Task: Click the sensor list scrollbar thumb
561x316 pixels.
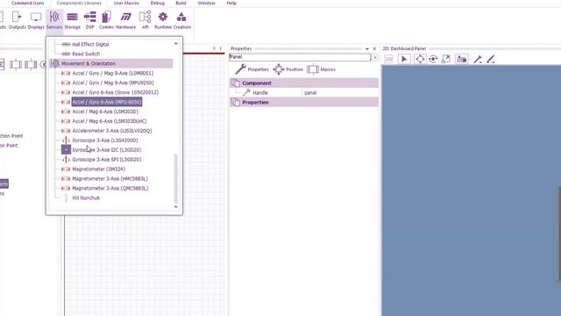Action: tap(175, 178)
